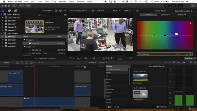Select the global color puck on left
The width and height of the screenshot is (197, 111).
tap(154, 35)
